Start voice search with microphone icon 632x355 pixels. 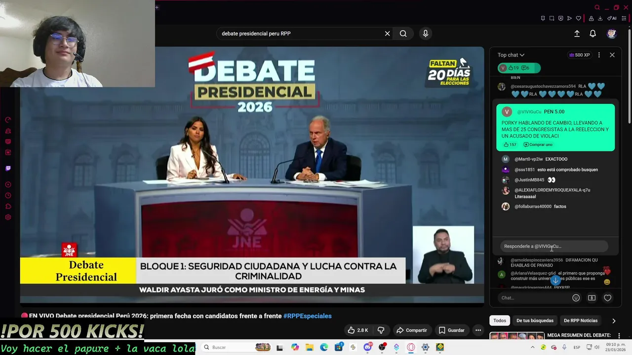pos(426,34)
